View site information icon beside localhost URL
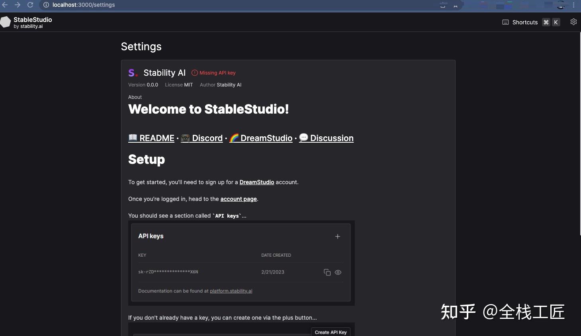The width and height of the screenshot is (581, 336). (46, 5)
